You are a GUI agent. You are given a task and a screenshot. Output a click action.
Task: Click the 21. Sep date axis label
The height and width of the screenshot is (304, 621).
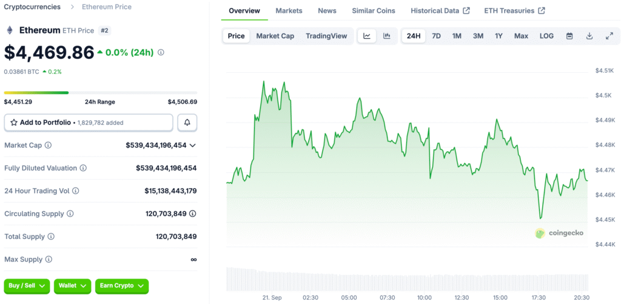click(272, 298)
